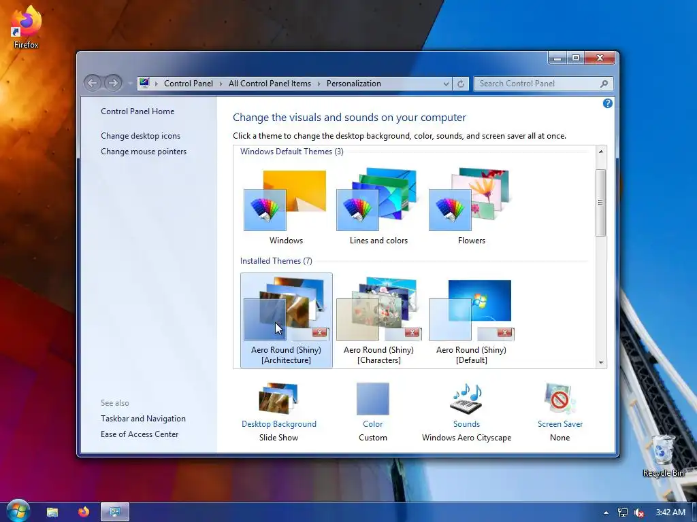This screenshot has height=522, width=697.
Task: Refresh the Personalization page
Action: (x=461, y=84)
